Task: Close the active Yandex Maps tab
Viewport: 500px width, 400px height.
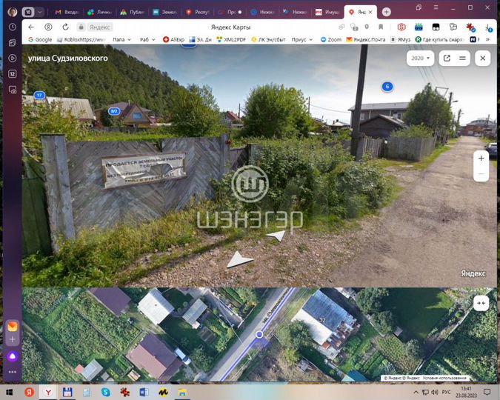Action: (x=370, y=12)
